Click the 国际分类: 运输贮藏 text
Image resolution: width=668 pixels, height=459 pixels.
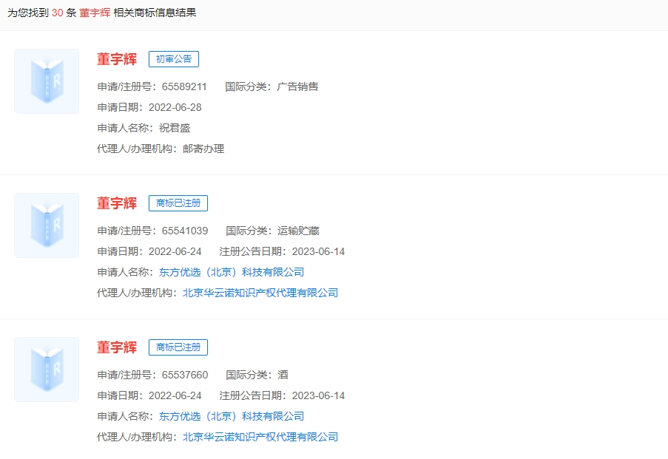[273, 231]
